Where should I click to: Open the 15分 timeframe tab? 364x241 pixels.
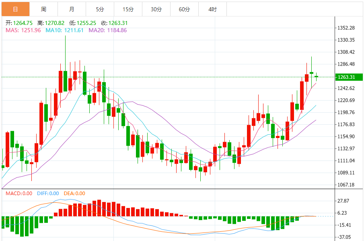click(128, 9)
